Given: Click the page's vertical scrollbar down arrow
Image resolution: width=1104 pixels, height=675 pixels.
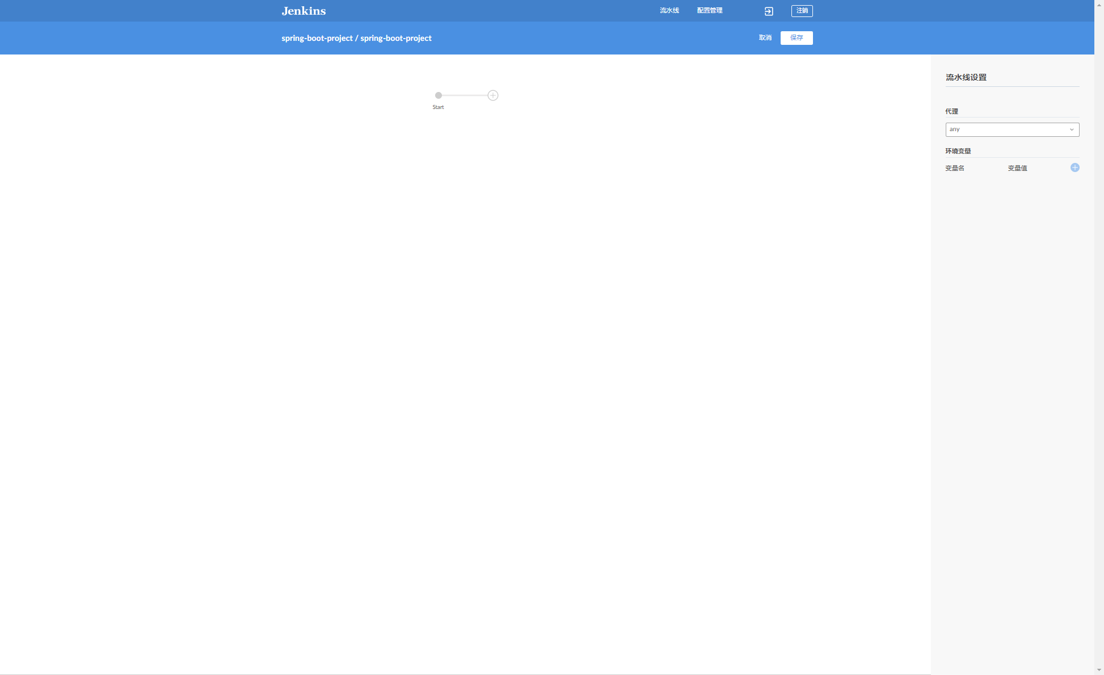Looking at the screenshot, I should click(1099, 670).
